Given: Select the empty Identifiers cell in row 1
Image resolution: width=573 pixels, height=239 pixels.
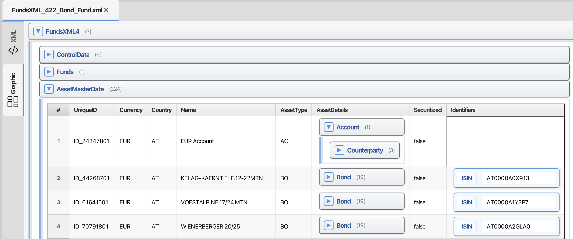Looking at the screenshot, I should 505,141.
